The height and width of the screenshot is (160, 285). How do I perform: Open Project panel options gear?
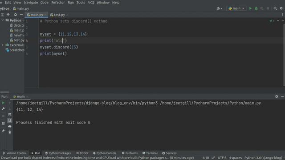tap(16, 15)
